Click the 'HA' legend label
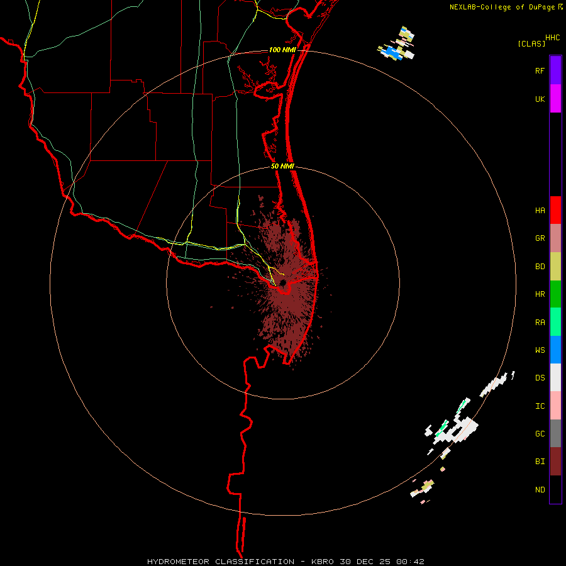Image resolution: width=566 pixels, height=566 pixels. [x=540, y=211]
